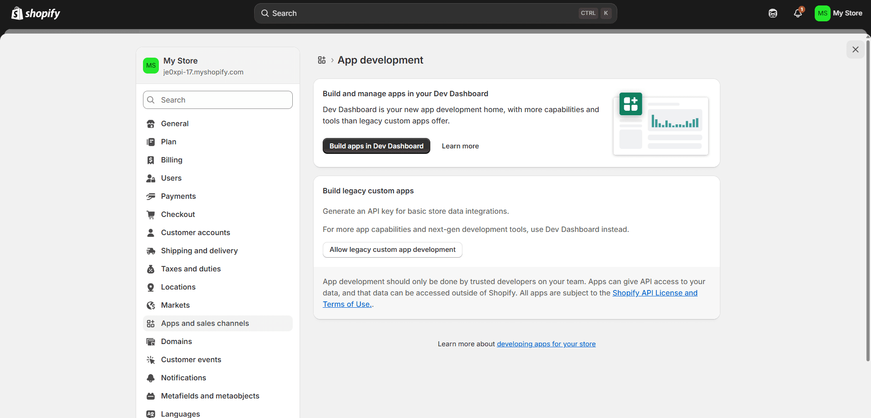The width and height of the screenshot is (871, 418).
Task: Click the Languages icon
Action: click(151, 414)
